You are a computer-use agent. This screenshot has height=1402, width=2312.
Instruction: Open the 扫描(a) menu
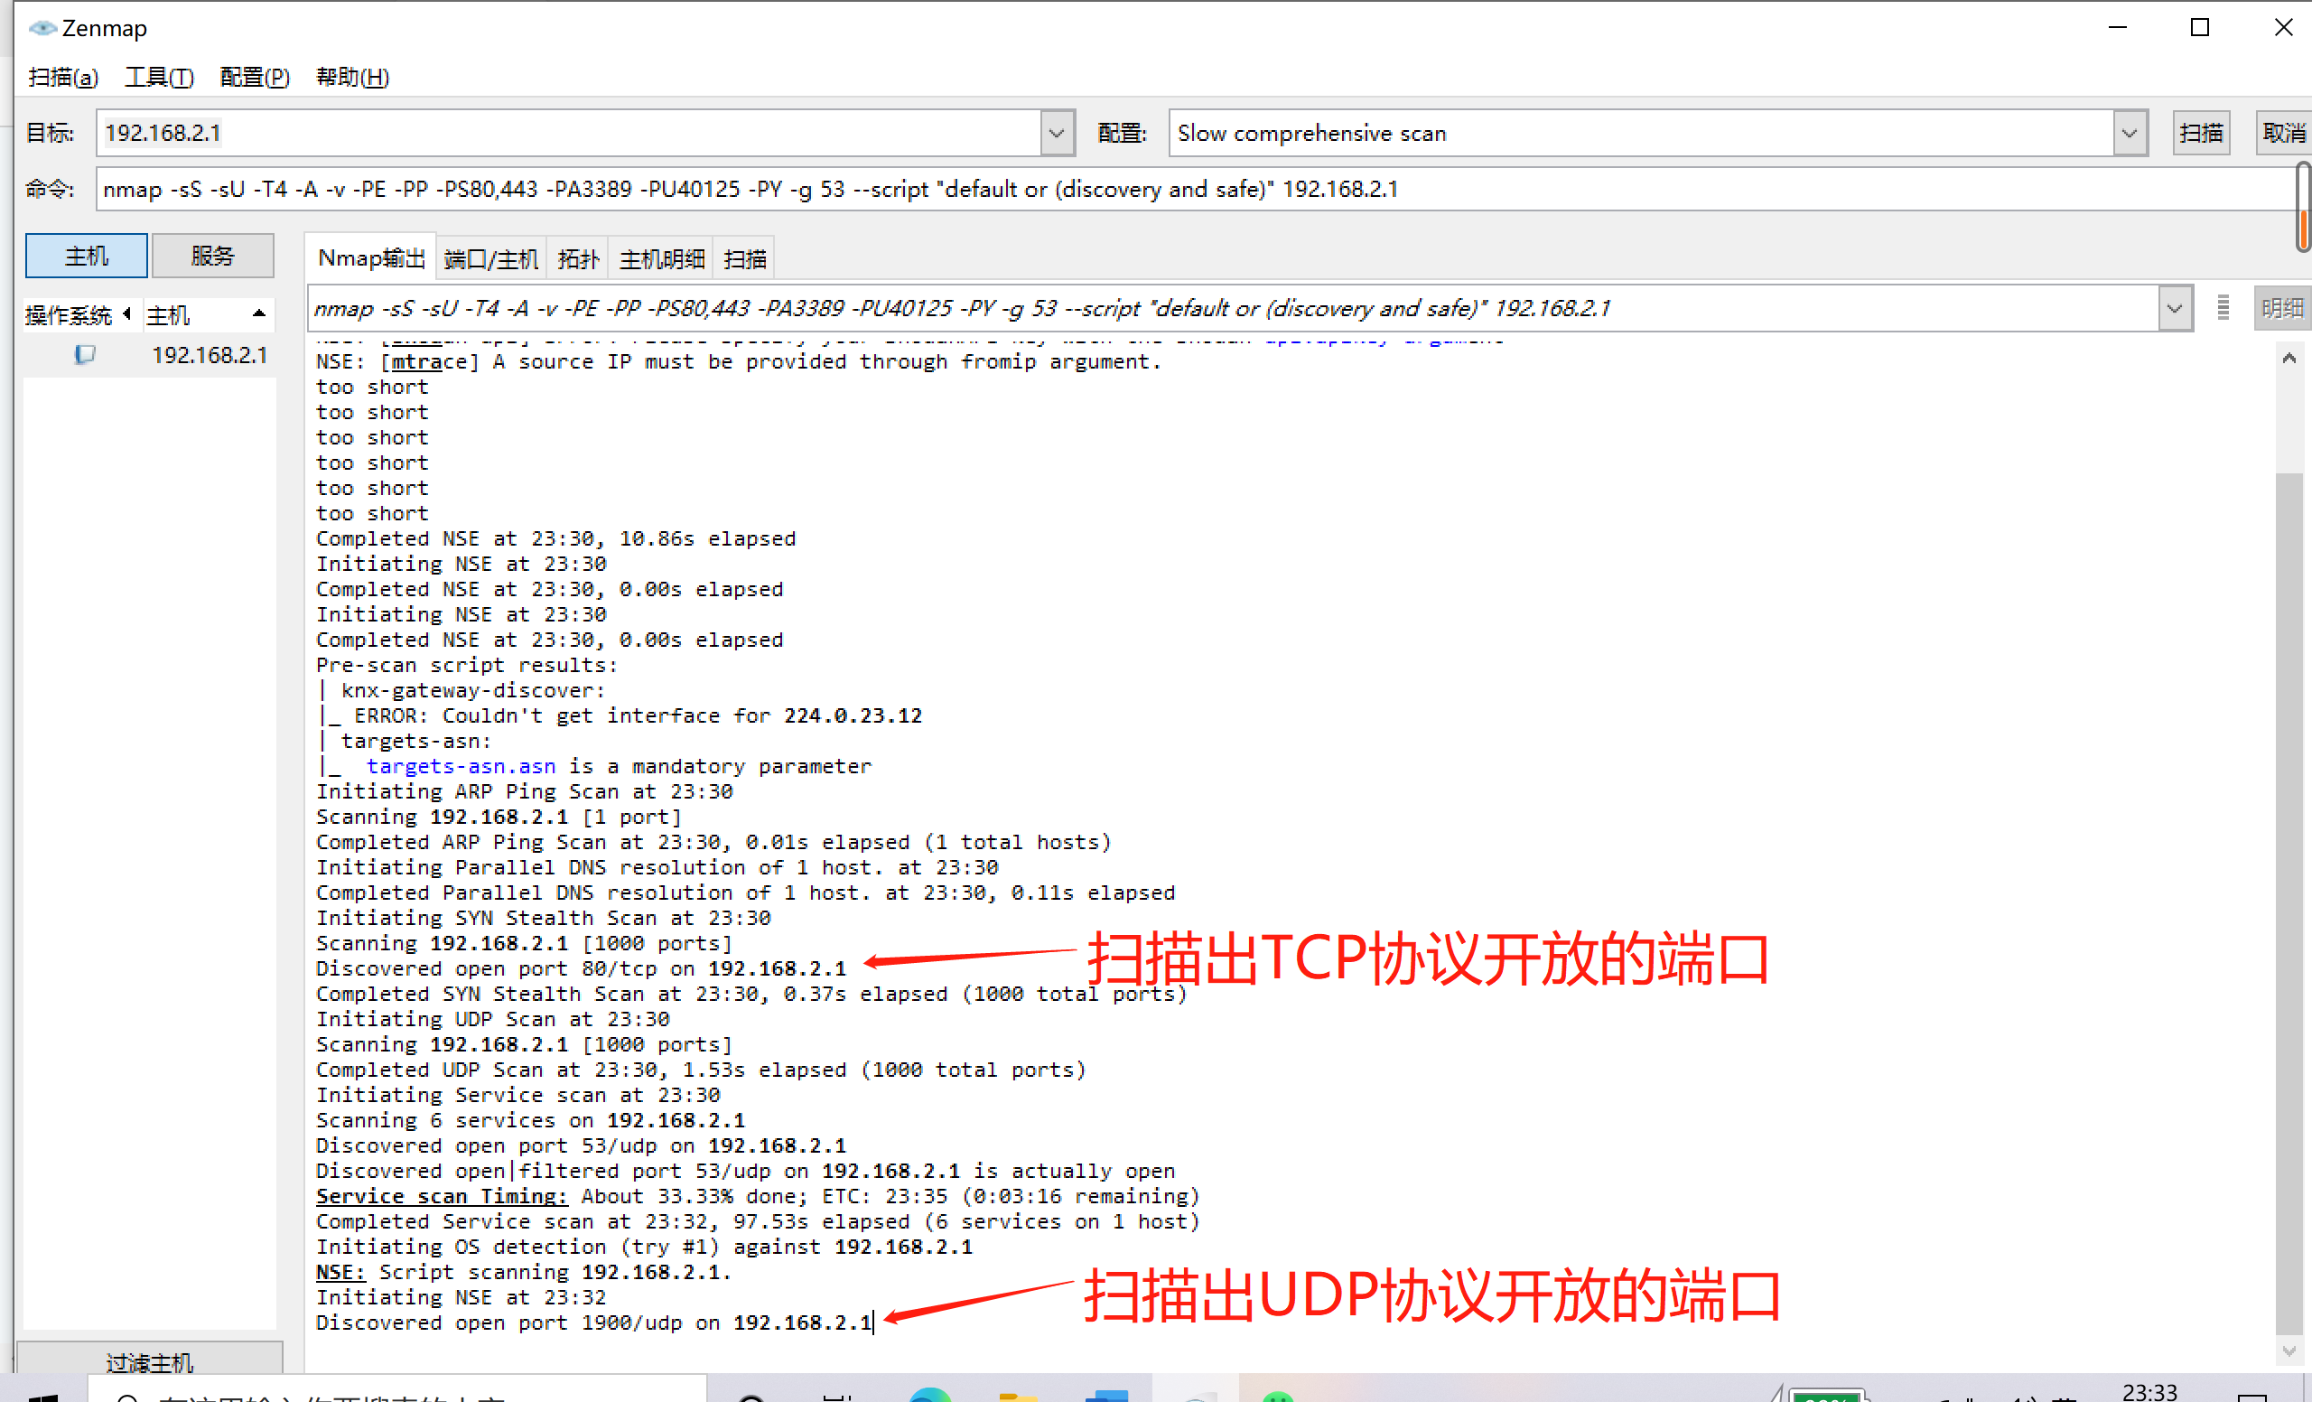coord(63,77)
